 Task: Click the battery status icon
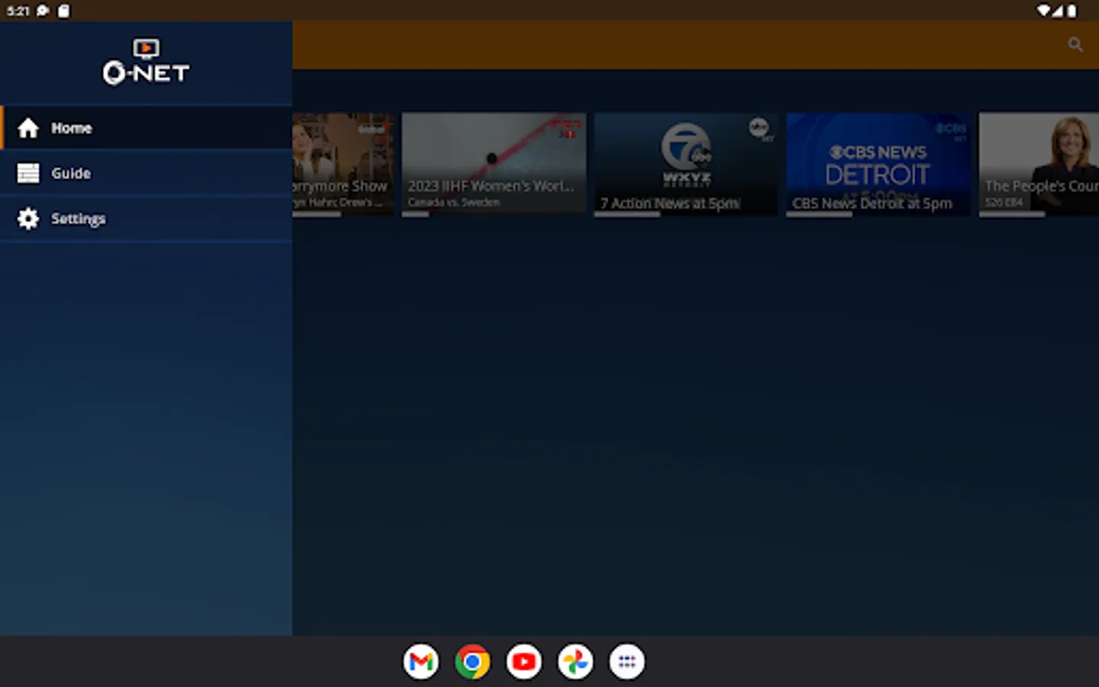pos(1072,11)
